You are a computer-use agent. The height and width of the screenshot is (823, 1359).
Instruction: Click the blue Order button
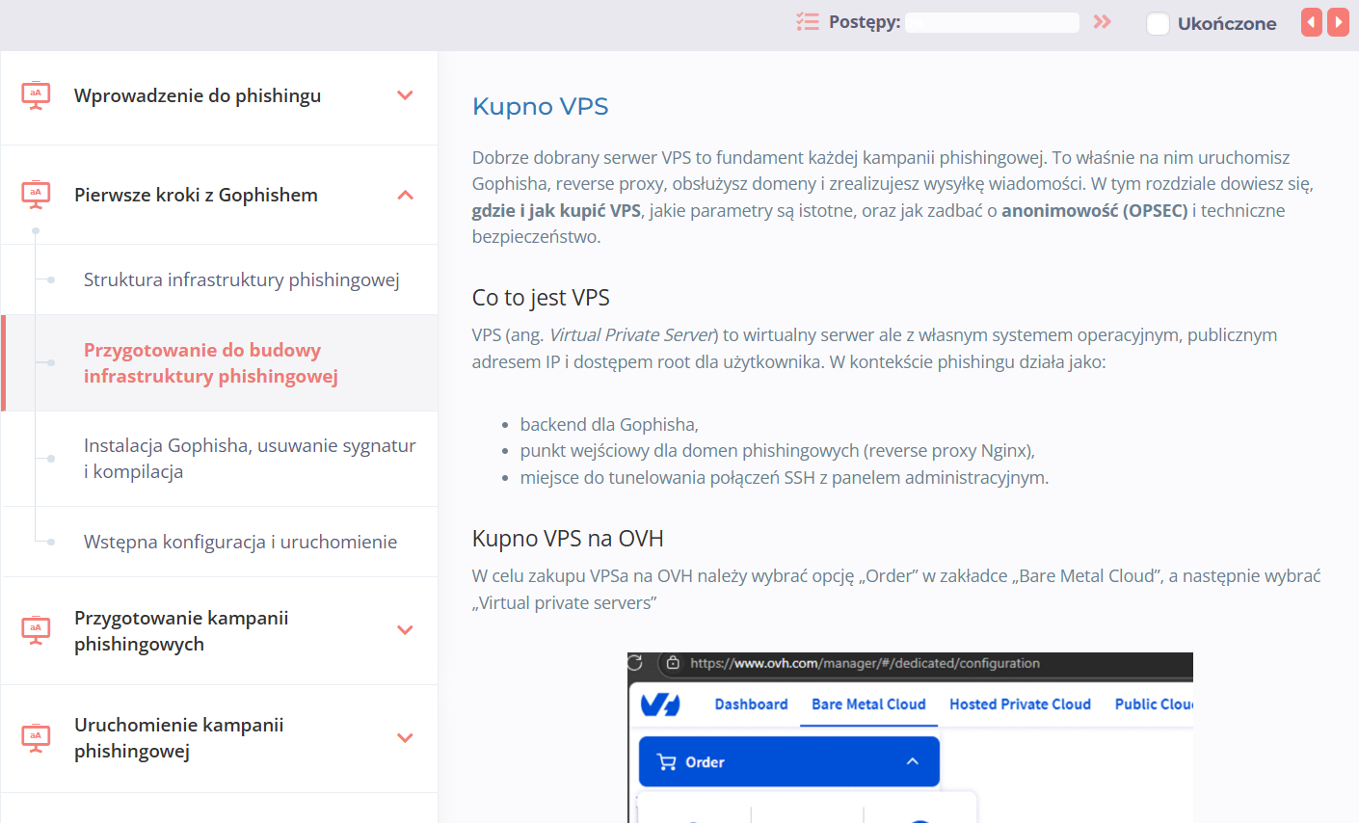(x=789, y=761)
